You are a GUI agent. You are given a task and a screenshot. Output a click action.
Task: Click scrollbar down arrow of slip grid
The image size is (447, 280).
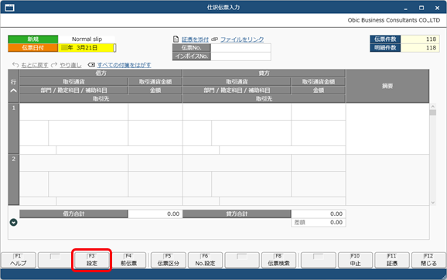click(x=433, y=203)
